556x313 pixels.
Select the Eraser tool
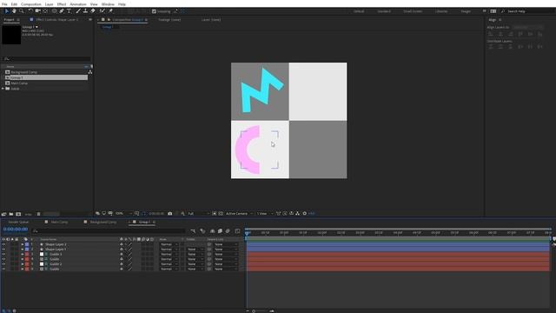(93, 11)
